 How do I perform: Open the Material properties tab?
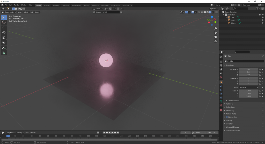point(221,105)
